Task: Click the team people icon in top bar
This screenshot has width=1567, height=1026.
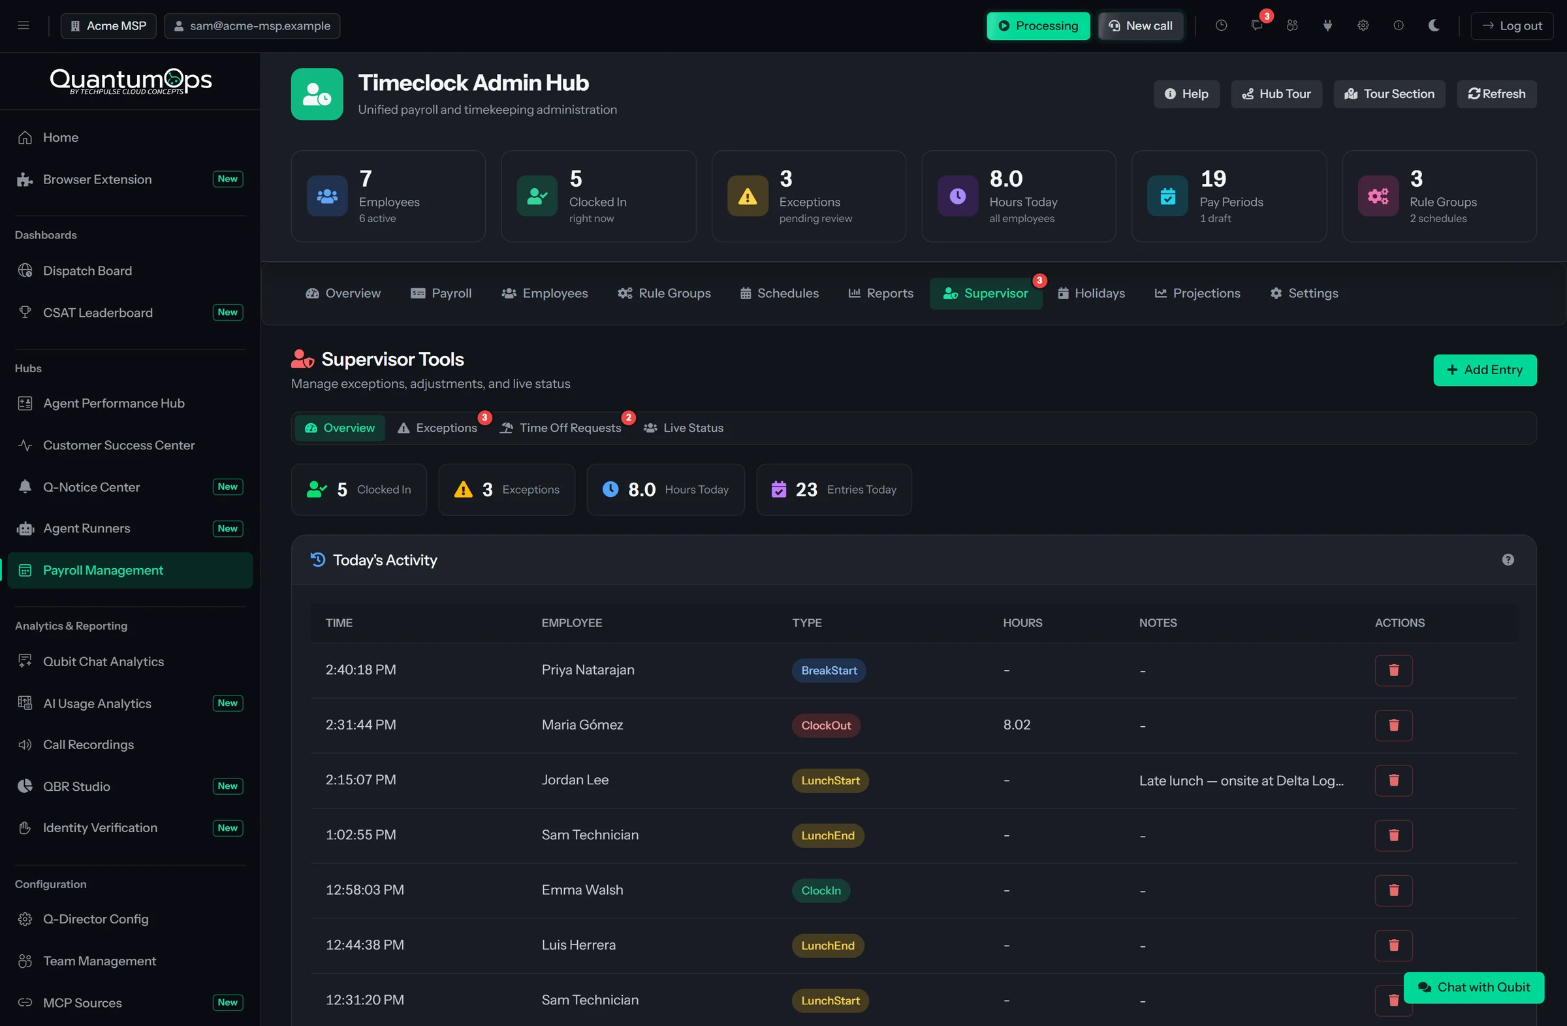Action: [1292, 25]
